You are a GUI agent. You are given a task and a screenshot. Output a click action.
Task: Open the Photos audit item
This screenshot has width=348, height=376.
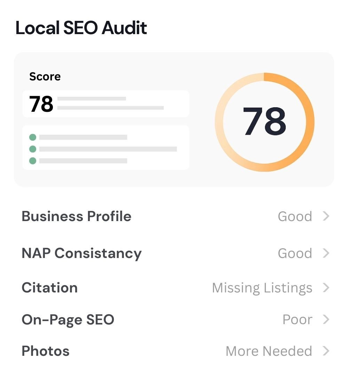click(x=46, y=351)
